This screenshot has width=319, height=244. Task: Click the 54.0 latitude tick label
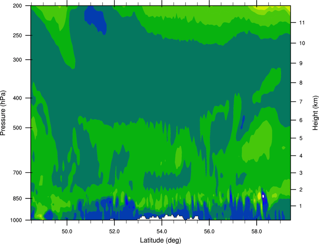pyautogui.click(x=162, y=232)
